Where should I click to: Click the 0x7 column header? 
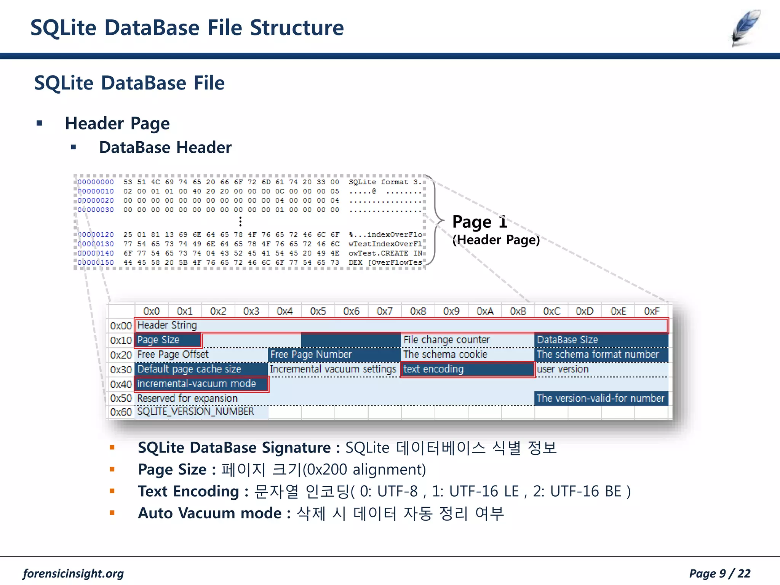385,311
